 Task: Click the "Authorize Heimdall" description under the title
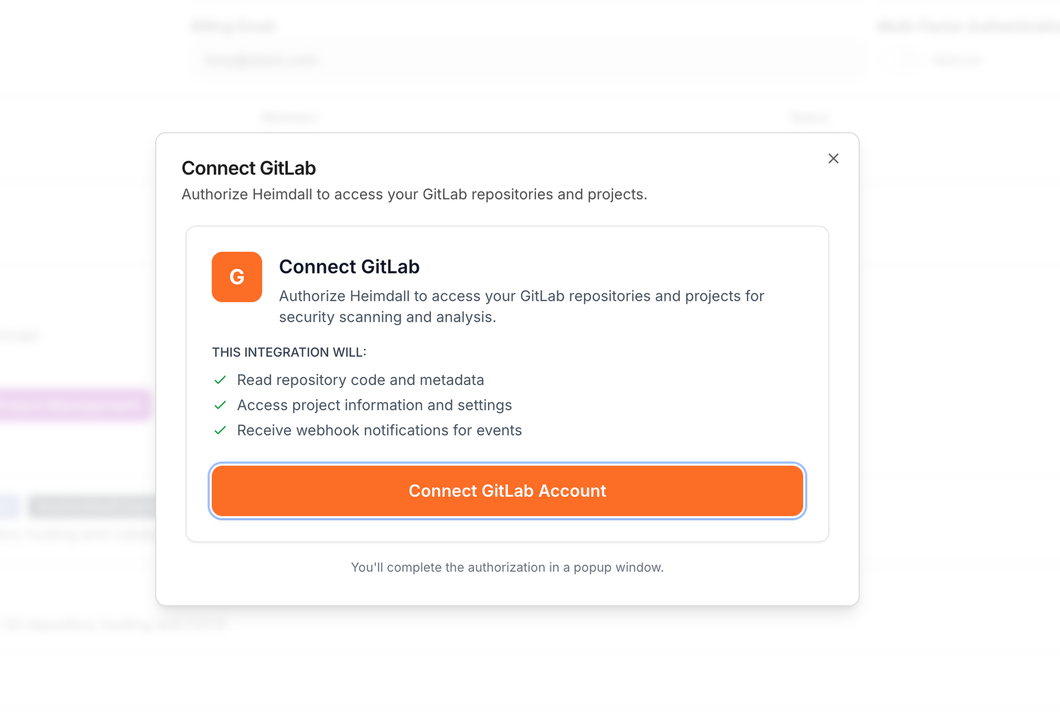click(x=415, y=194)
